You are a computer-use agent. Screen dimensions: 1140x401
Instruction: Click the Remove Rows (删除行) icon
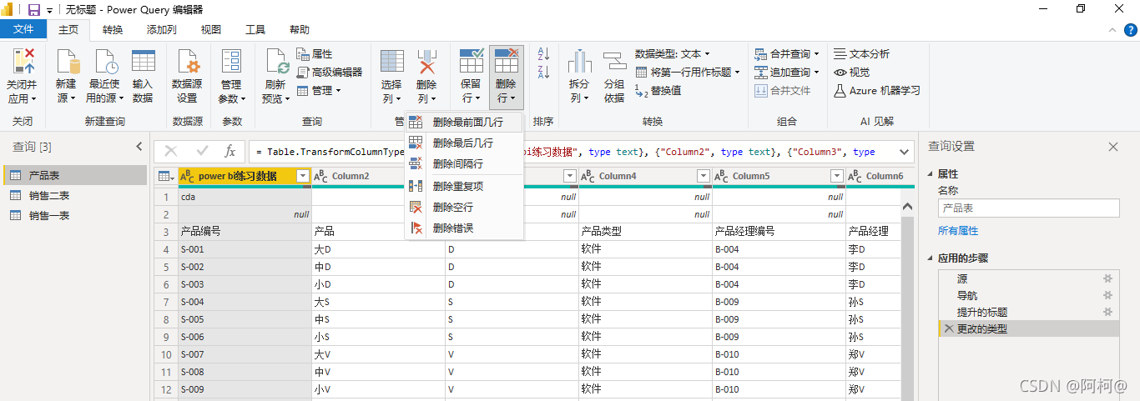pyautogui.click(x=507, y=63)
